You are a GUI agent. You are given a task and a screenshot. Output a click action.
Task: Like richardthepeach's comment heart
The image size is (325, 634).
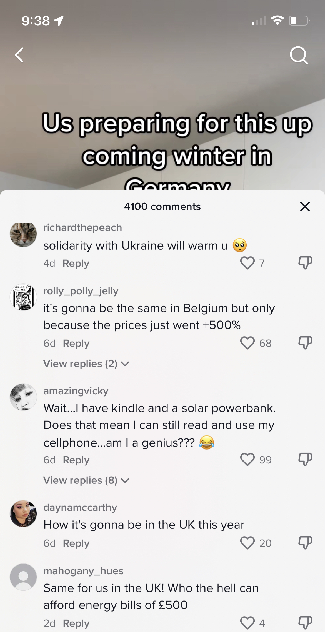(247, 263)
